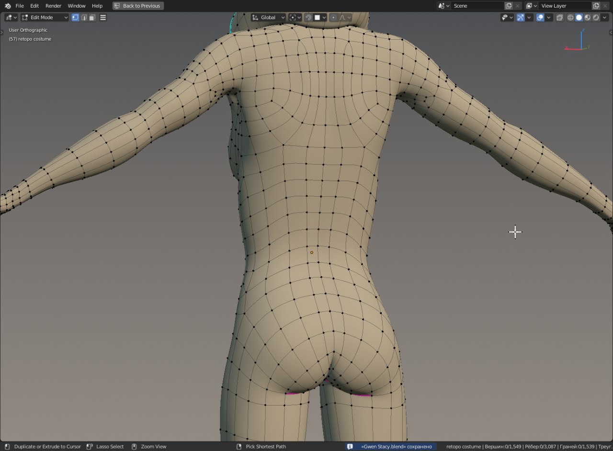Open the File menu
Screen dimensions: 613x451
click(x=20, y=6)
